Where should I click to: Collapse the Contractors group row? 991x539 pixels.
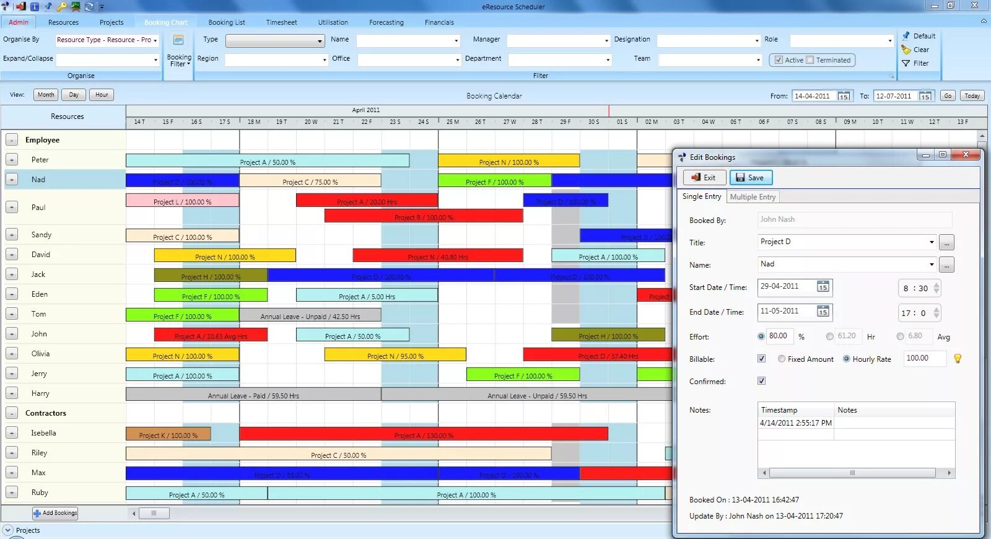pos(11,413)
